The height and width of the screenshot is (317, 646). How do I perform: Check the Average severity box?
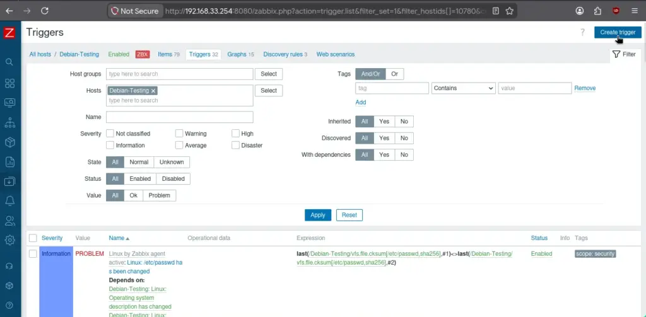click(179, 146)
